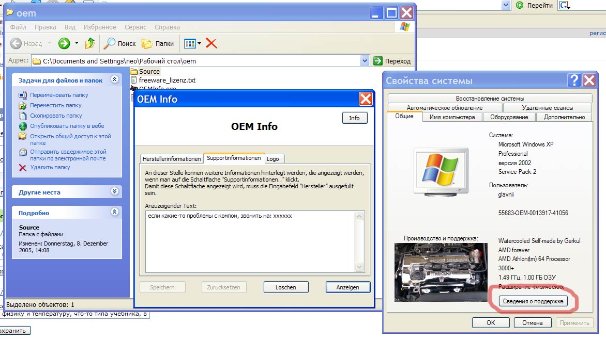This screenshot has width=606, height=342.
Task: Click browser Перейти go button
Action: click(535, 5)
